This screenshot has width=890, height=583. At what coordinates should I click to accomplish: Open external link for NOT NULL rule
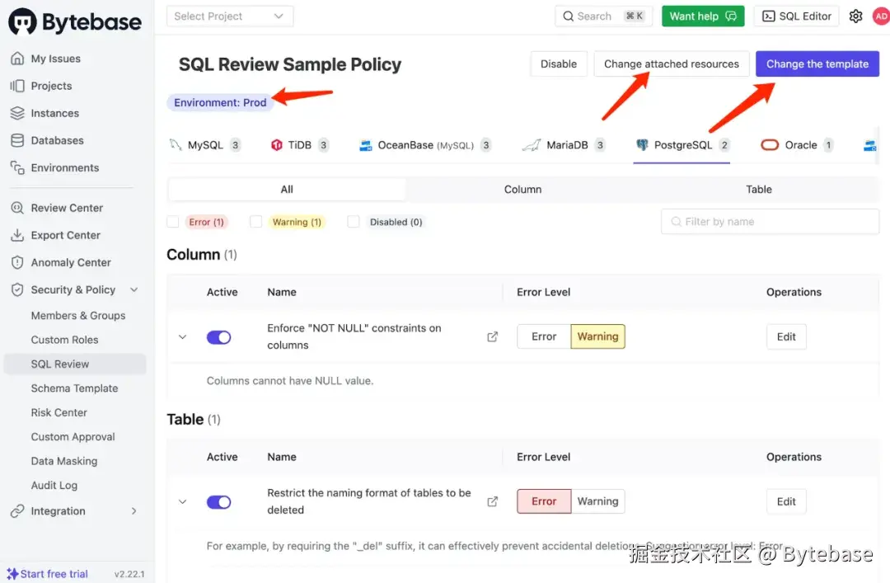click(x=493, y=337)
